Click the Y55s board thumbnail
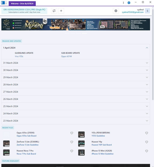Viewport: 154px width, 167px height. [x=81, y=134]
